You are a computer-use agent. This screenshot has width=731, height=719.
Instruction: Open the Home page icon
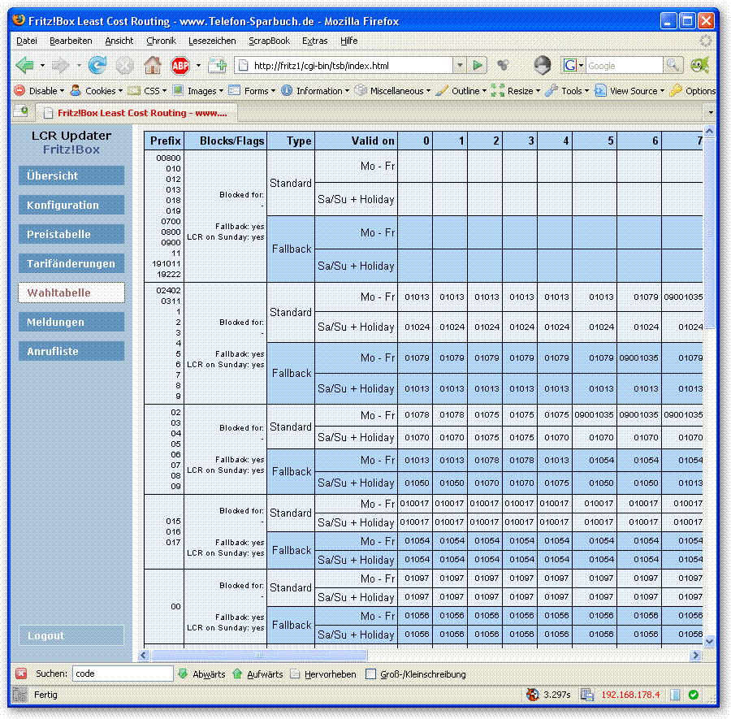click(153, 65)
